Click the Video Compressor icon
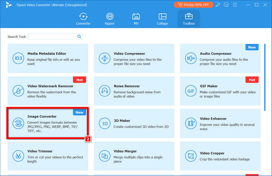272x176 pixels. click(104, 58)
